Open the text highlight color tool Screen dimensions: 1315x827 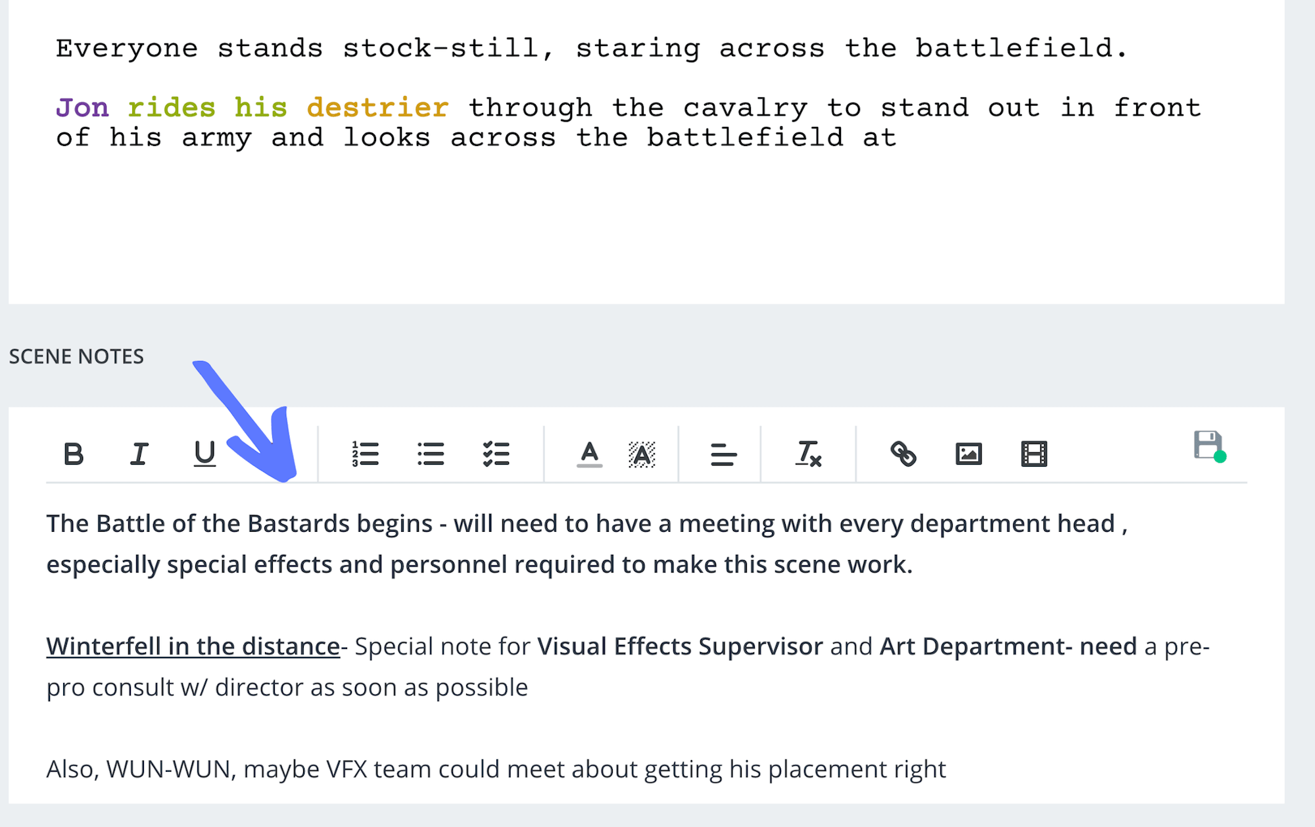(x=641, y=454)
